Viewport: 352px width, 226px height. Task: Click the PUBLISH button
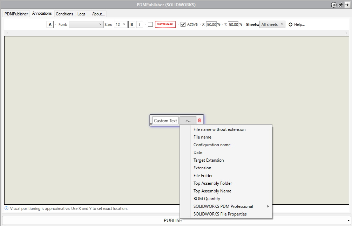pyautogui.click(x=173, y=220)
